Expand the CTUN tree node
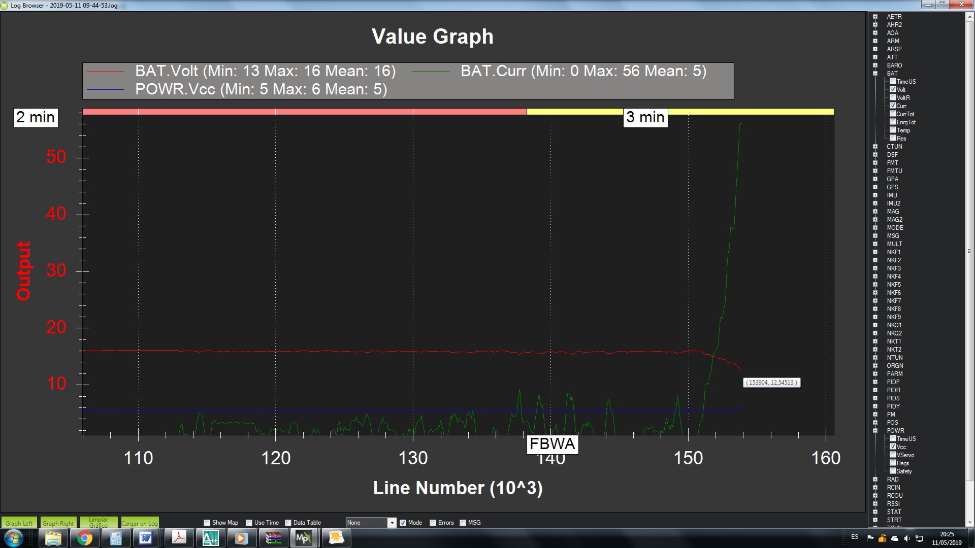The height and width of the screenshot is (548, 975). pyautogui.click(x=875, y=147)
